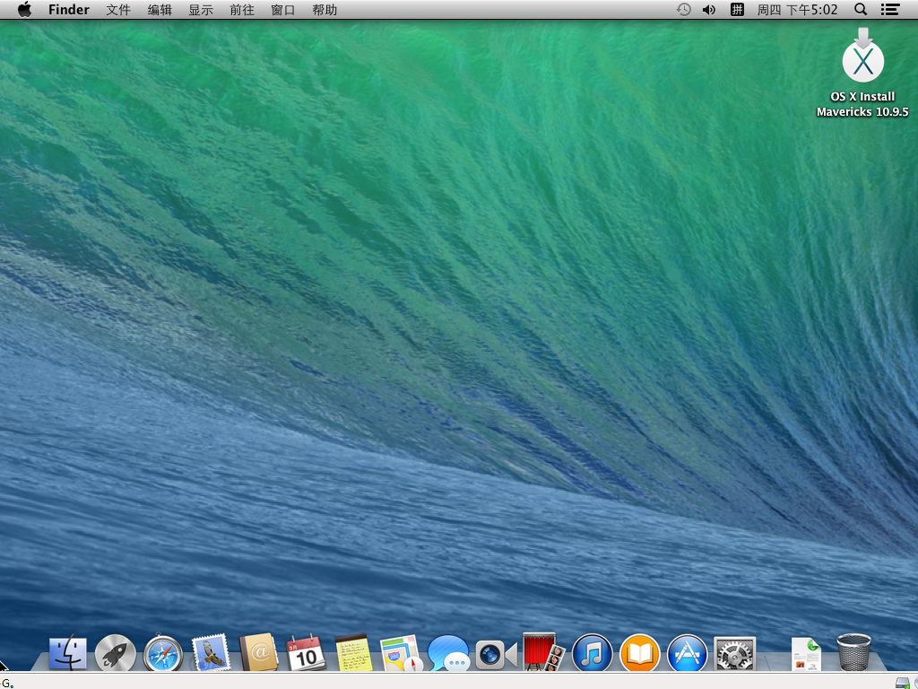The width and height of the screenshot is (918, 689).
Task: Open iBooks orange book icon
Action: 639,653
